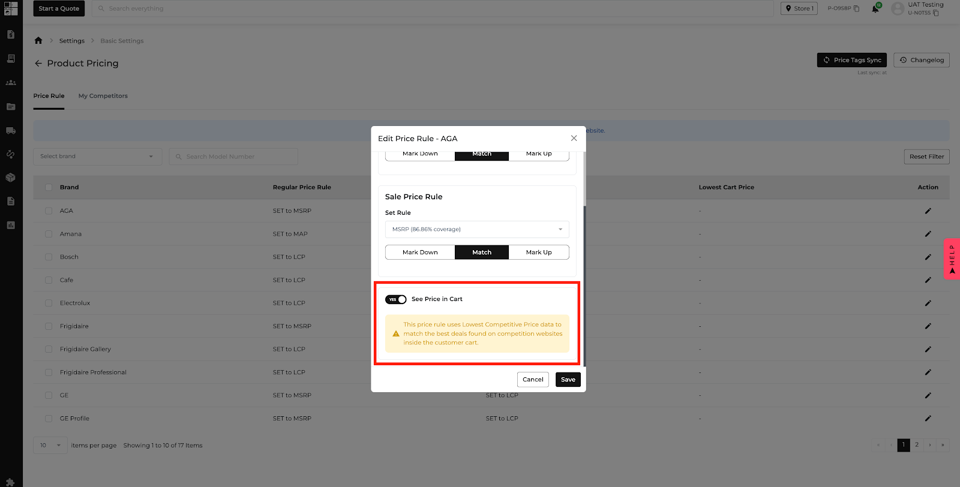Screen dimensions: 960x487
Task: Click the back arrow beside Product Pricing
Action: click(38, 64)
